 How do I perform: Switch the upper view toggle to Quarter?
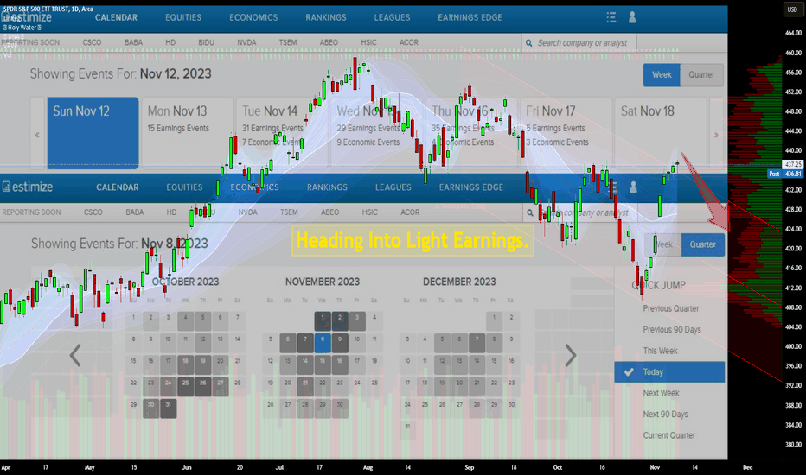click(701, 75)
